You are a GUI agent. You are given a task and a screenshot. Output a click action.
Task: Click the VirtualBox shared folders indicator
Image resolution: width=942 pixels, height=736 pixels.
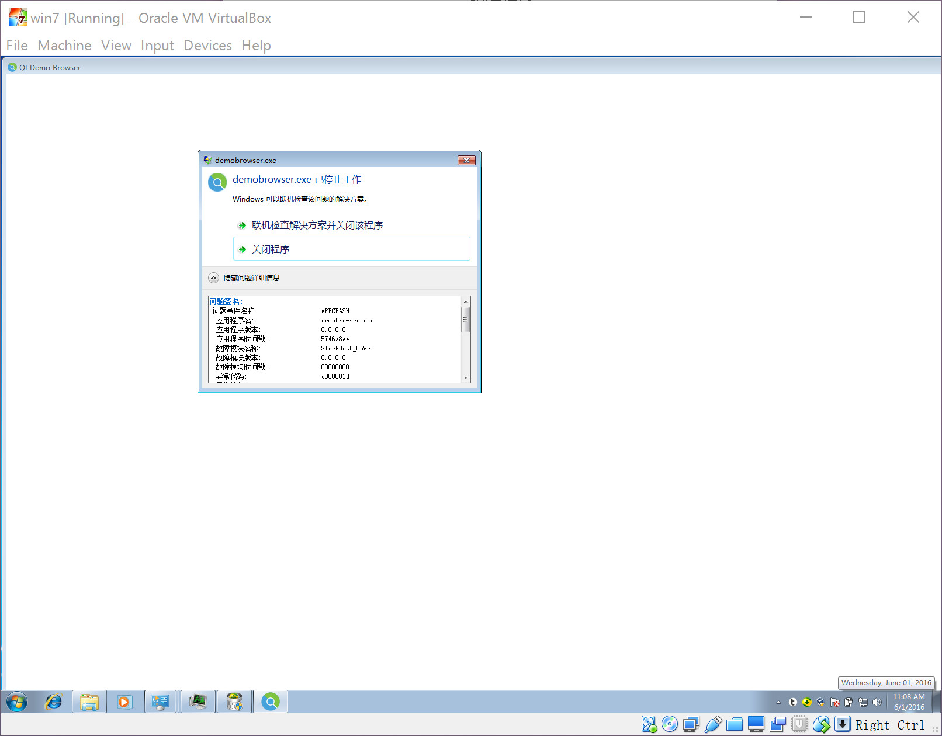click(735, 724)
